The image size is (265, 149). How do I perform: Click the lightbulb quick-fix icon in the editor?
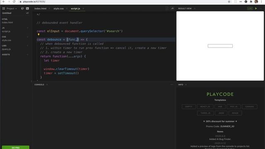tap(39, 35)
